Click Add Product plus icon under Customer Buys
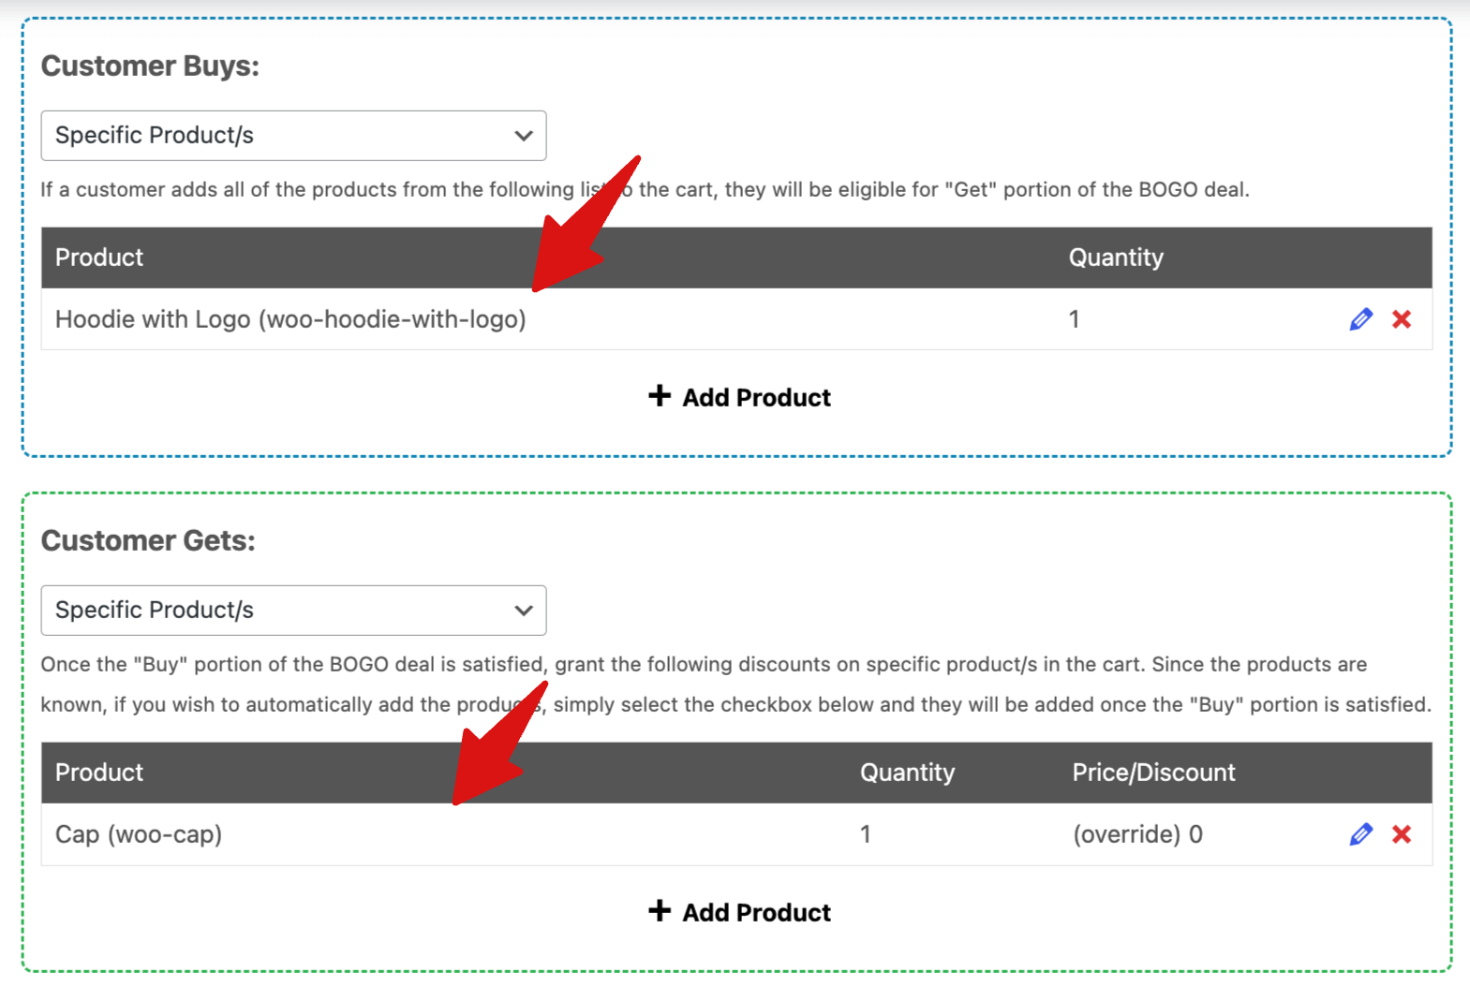 [660, 396]
